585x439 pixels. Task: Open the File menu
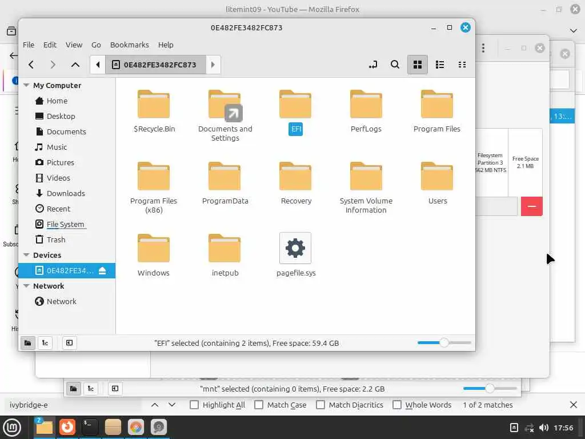(29, 45)
